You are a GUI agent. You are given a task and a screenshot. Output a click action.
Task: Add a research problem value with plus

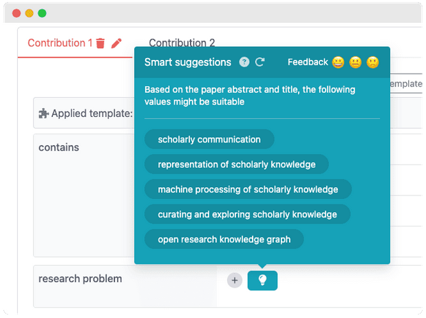point(235,280)
